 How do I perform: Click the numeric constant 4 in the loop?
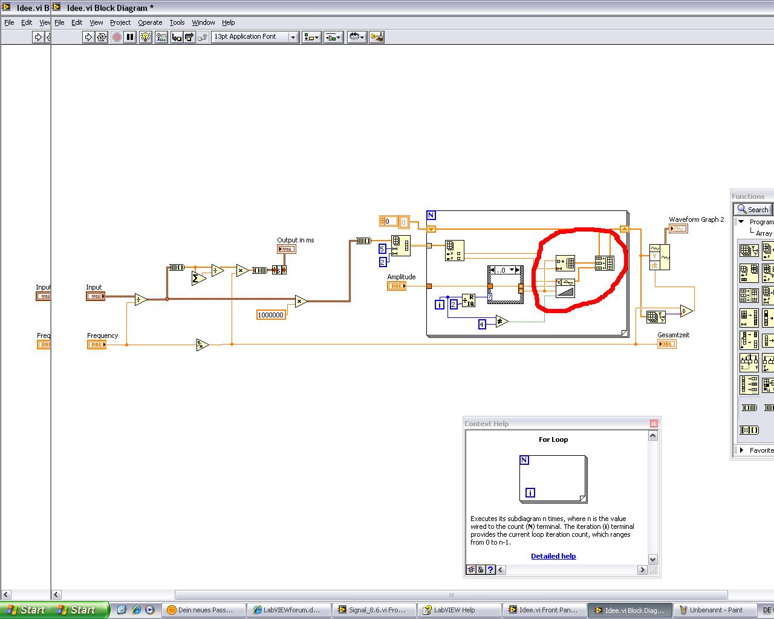click(482, 325)
